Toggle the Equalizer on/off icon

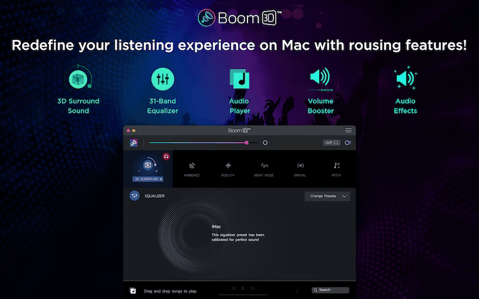pos(134,195)
